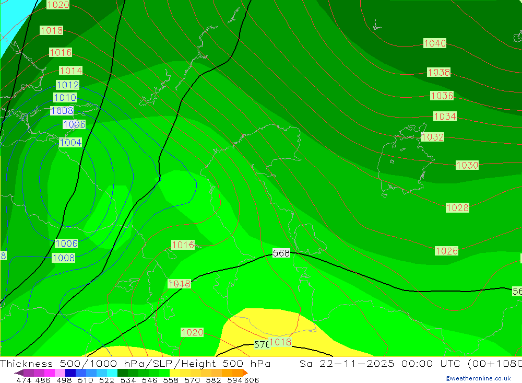
Task: Click the 1034 isobar label
Action: [x=445, y=116]
